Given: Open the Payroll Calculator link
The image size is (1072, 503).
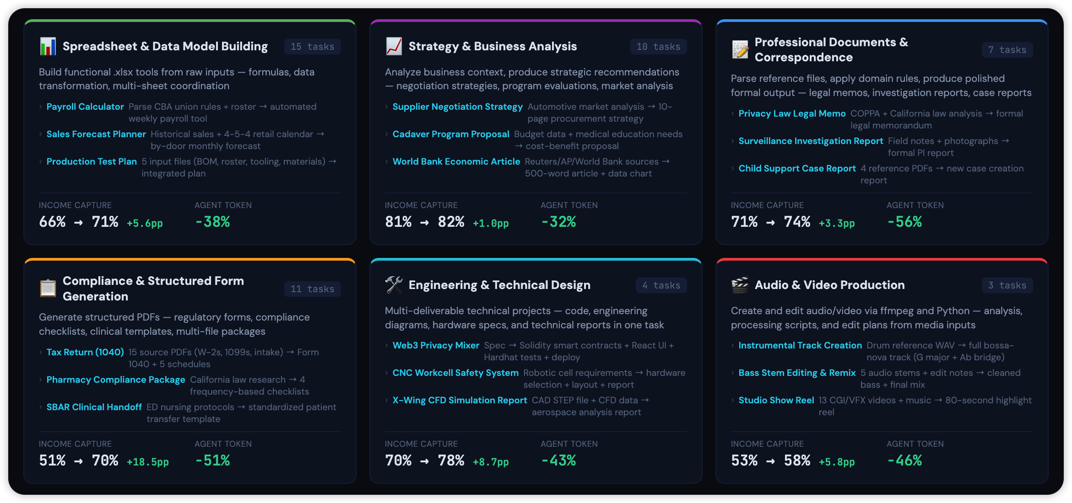Looking at the screenshot, I should [85, 107].
